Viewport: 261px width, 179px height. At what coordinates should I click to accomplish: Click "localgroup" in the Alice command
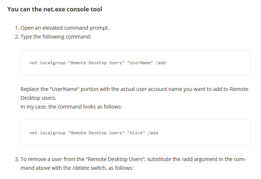point(52,133)
